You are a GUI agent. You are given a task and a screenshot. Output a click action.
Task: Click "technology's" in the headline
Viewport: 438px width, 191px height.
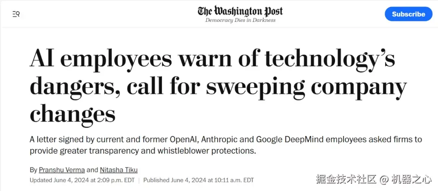(x=330, y=59)
